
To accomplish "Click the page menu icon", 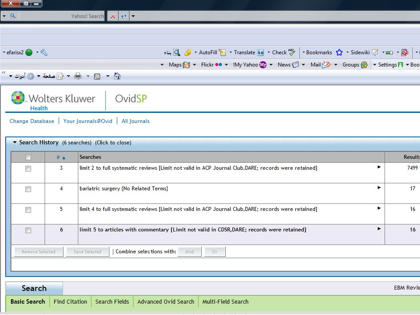I will [x=60, y=76].
